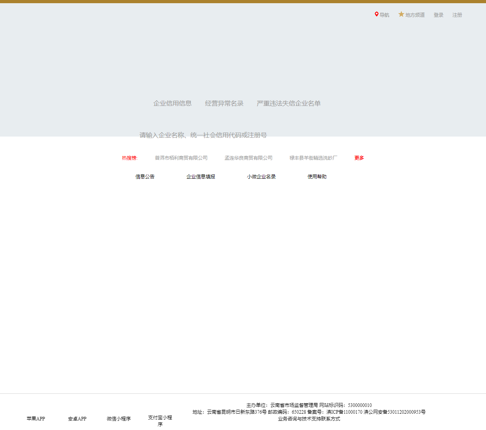
Task: Open the 使用帮助 section
Action: pyautogui.click(x=317, y=176)
